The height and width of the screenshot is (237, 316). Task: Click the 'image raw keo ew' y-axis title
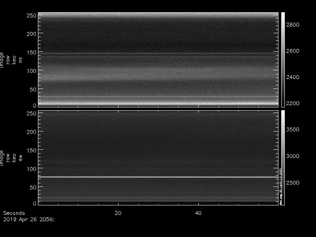[x=11, y=158]
